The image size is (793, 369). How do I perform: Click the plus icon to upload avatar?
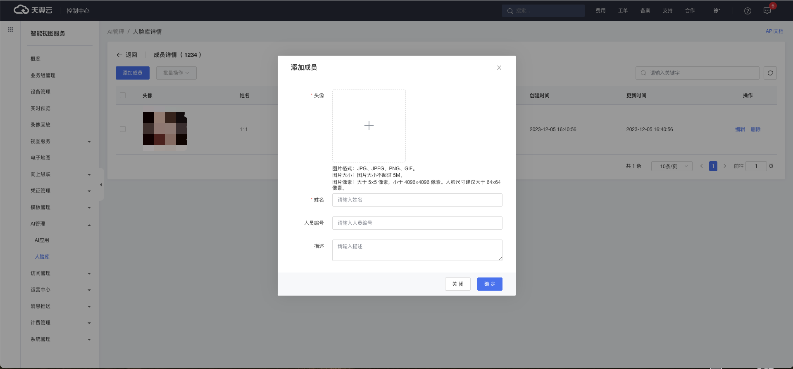click(369, 126)
